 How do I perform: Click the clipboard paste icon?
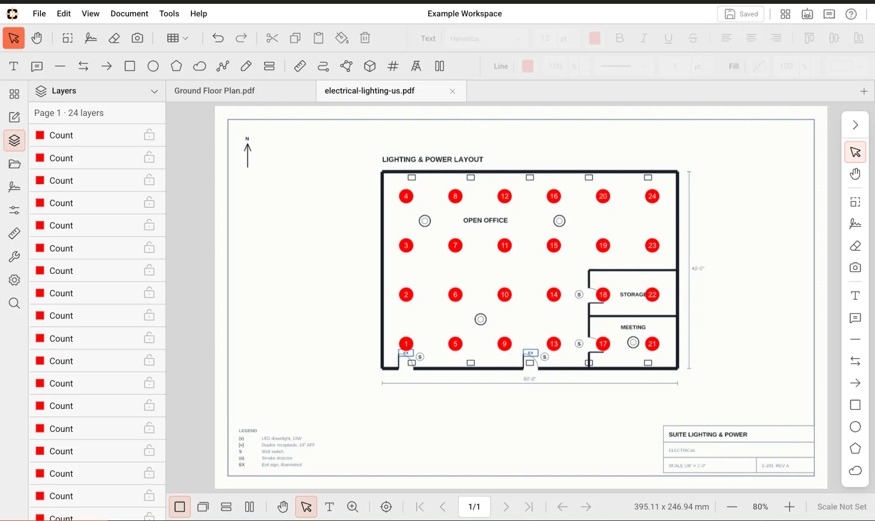(318, 38)
